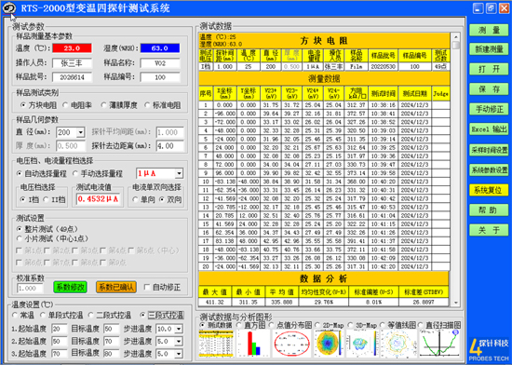
Task: Click stage 1 起始温度 field
Action: pos(59,329)
